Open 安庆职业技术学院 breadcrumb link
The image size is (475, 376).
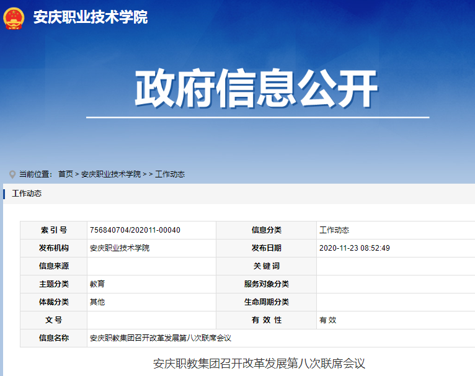click(111, 174)
